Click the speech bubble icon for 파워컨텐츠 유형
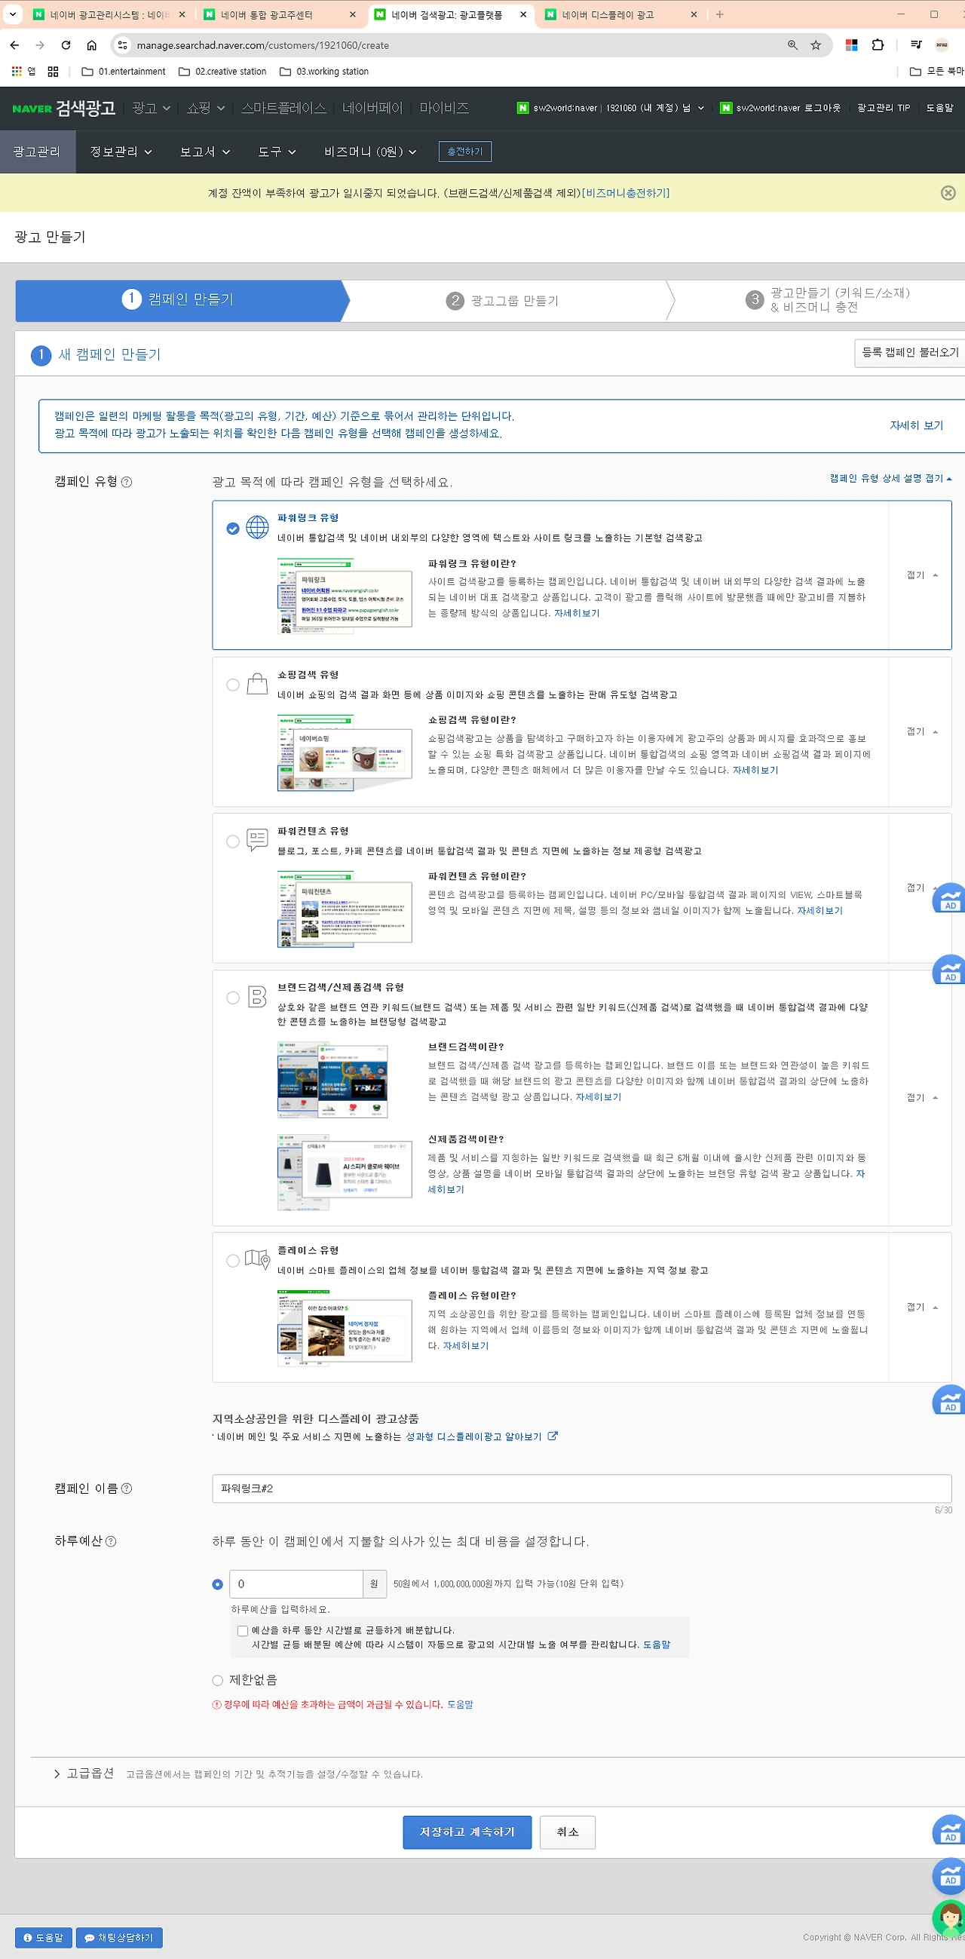This screenshot has height=1959, width=965. click(257, 840)
